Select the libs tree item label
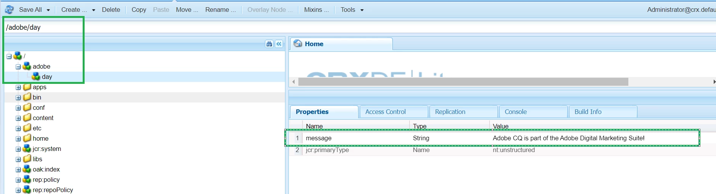Viewport: 716px width, 194px height. point(37,159)
